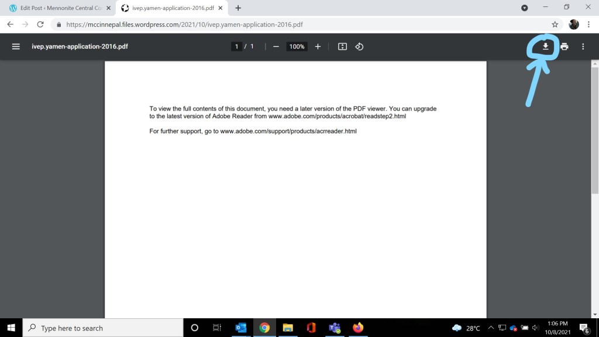Image resolution: width=599 pixels, height=337 pixels.
Task: Rotate the PDF counterclockwise
Action: pos(359,46)
